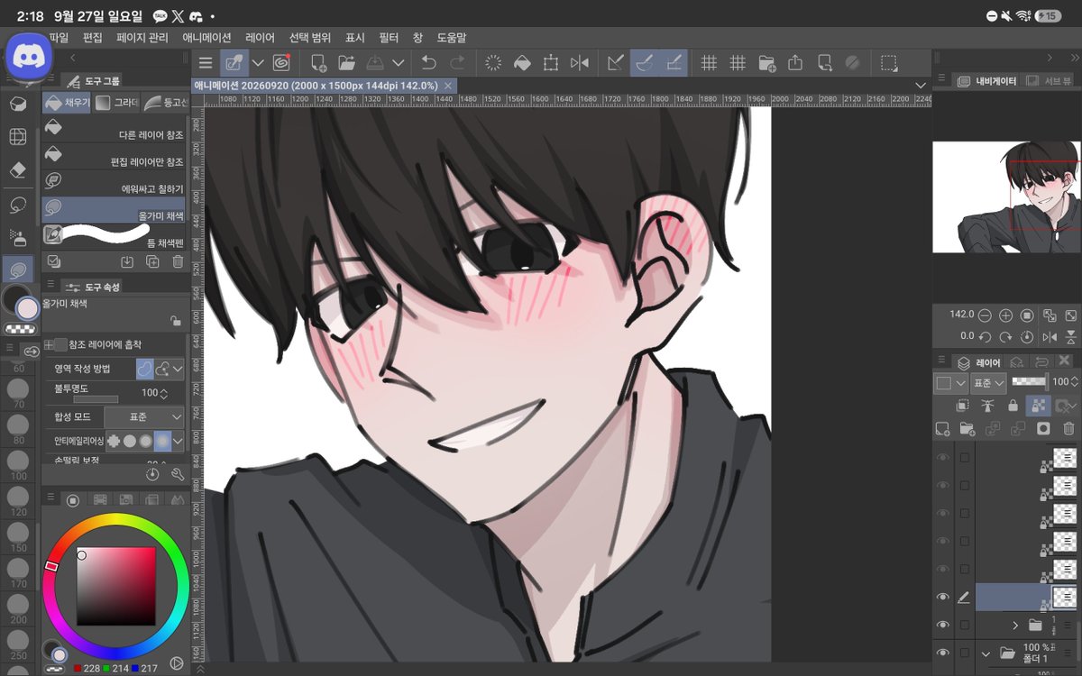Create new layer folder icon

967,428
